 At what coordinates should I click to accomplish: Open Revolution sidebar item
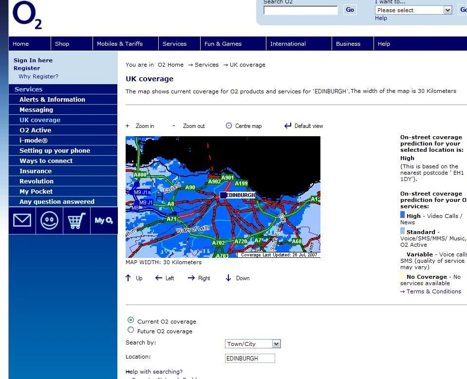pyautogui.click(x=63, y=181)
